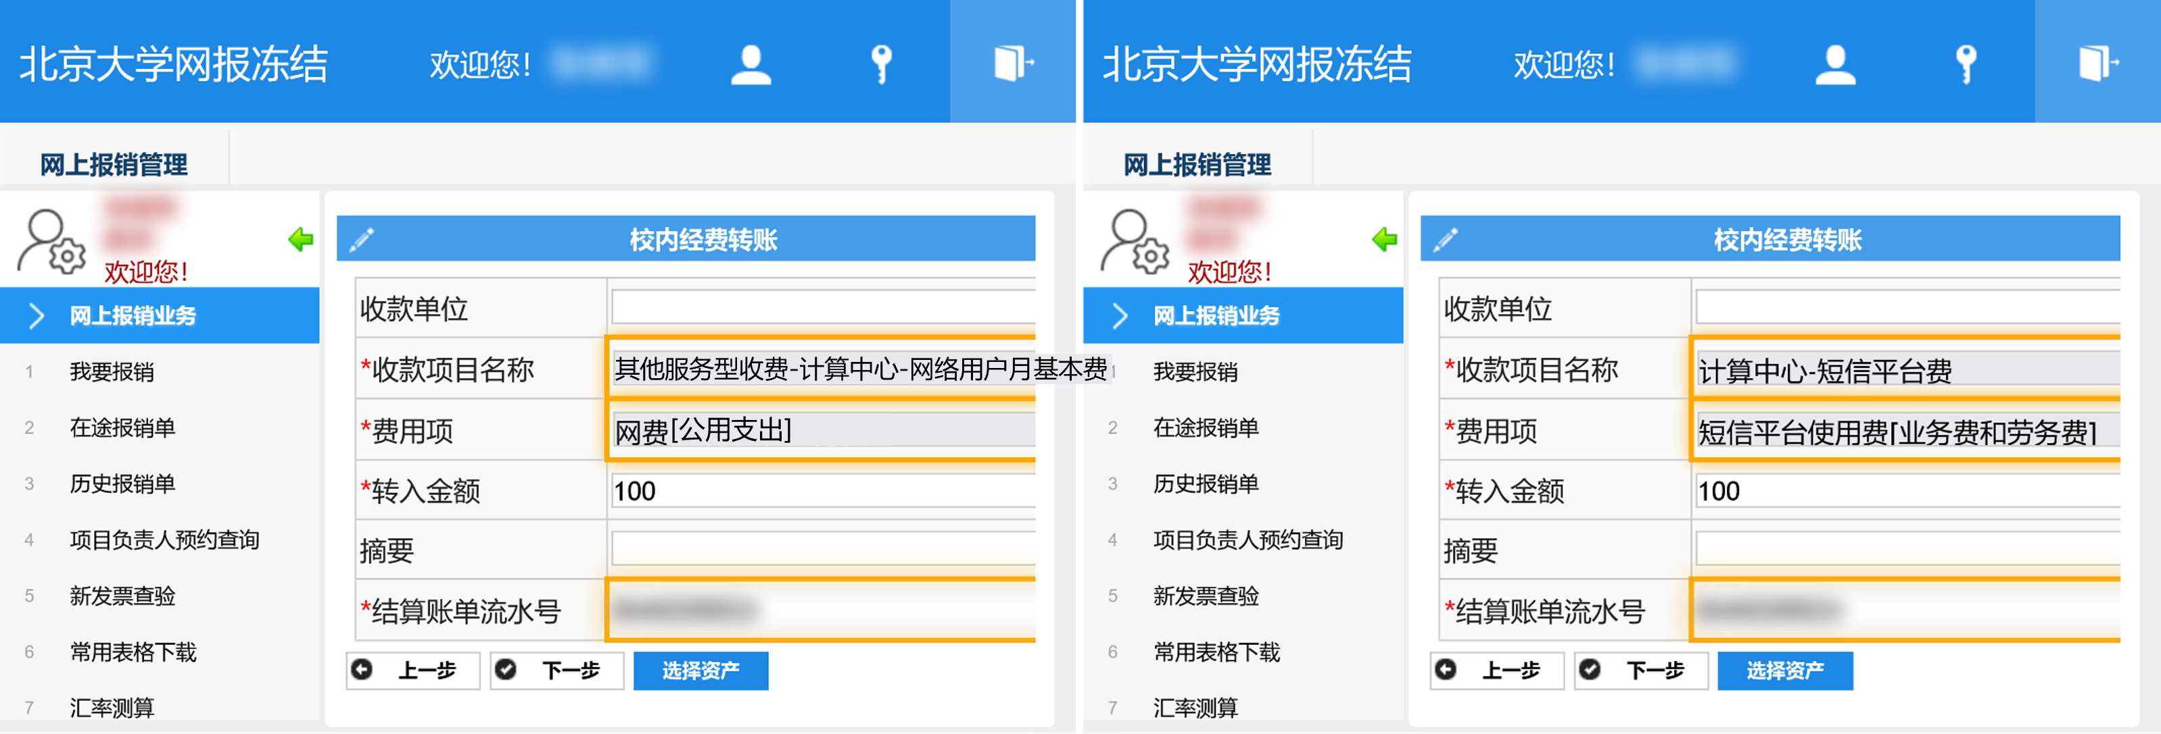This screenshot has width=2161, height=734.
Task: Expand 网上报销业务 section in left sidebar
Action: pos(133,316)
